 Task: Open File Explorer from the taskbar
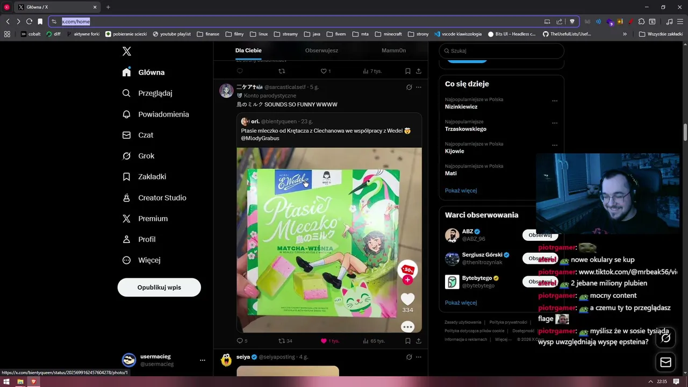(20, 382)
